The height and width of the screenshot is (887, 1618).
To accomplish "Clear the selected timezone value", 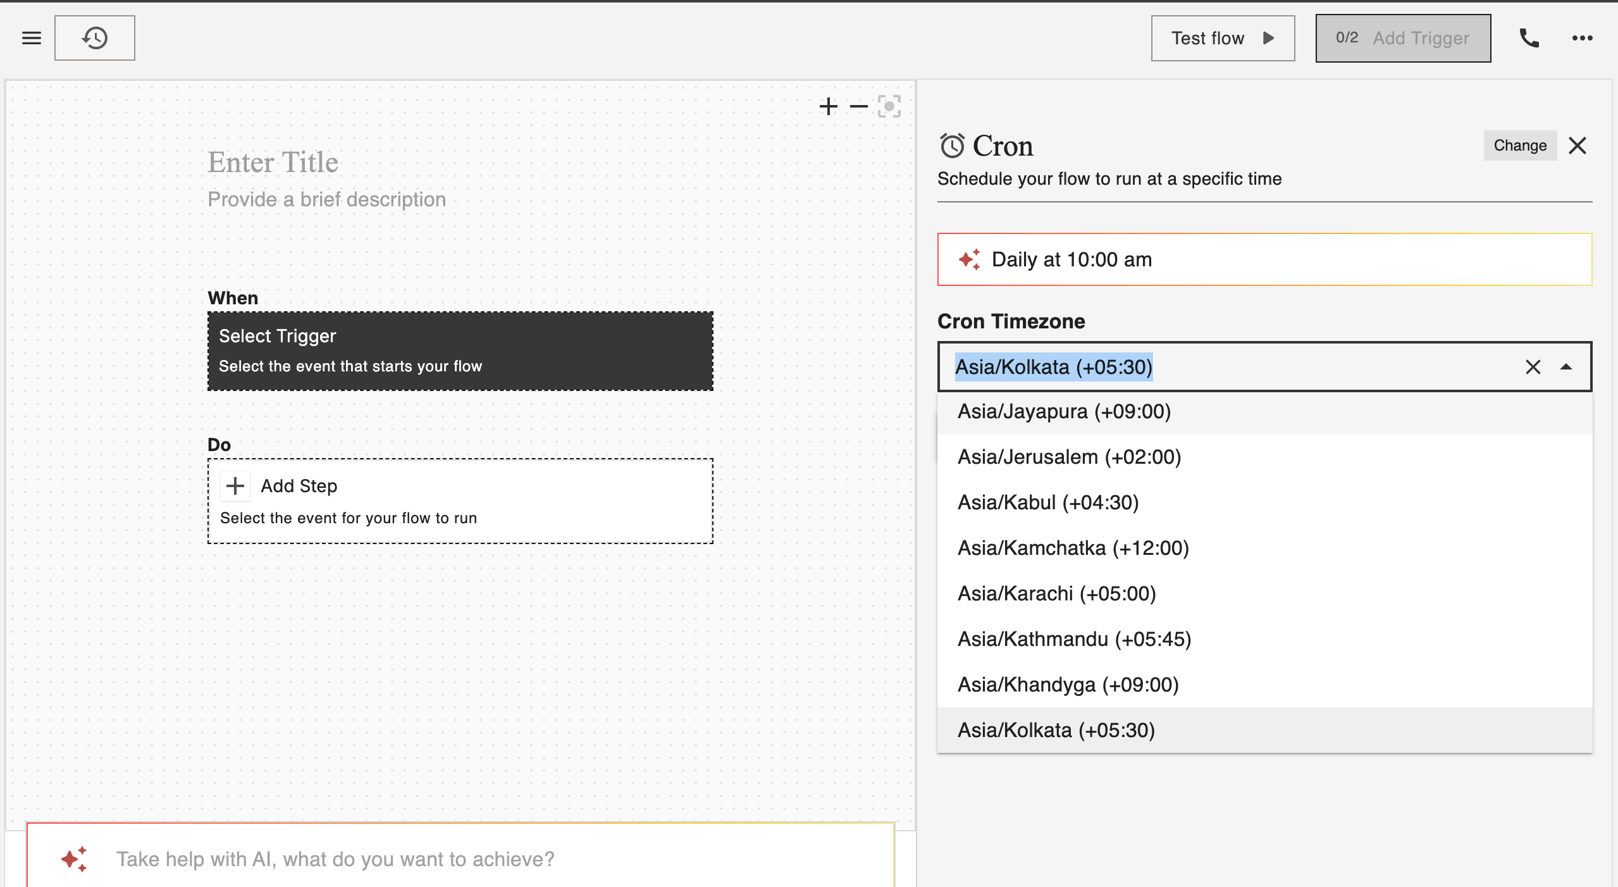I will (x=1533, y=367).
